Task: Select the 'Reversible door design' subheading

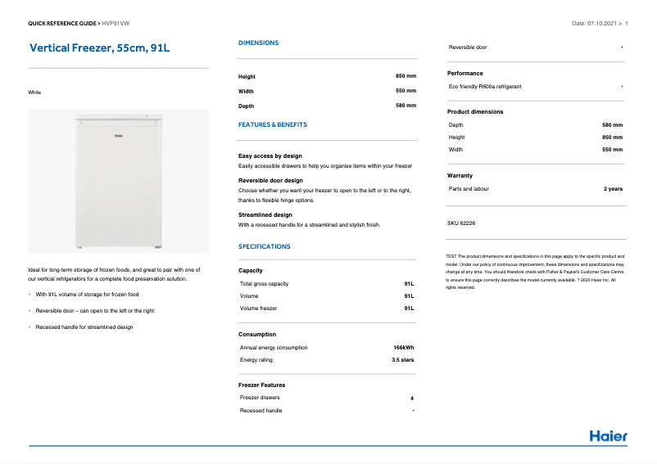Action: coord(270,180)
